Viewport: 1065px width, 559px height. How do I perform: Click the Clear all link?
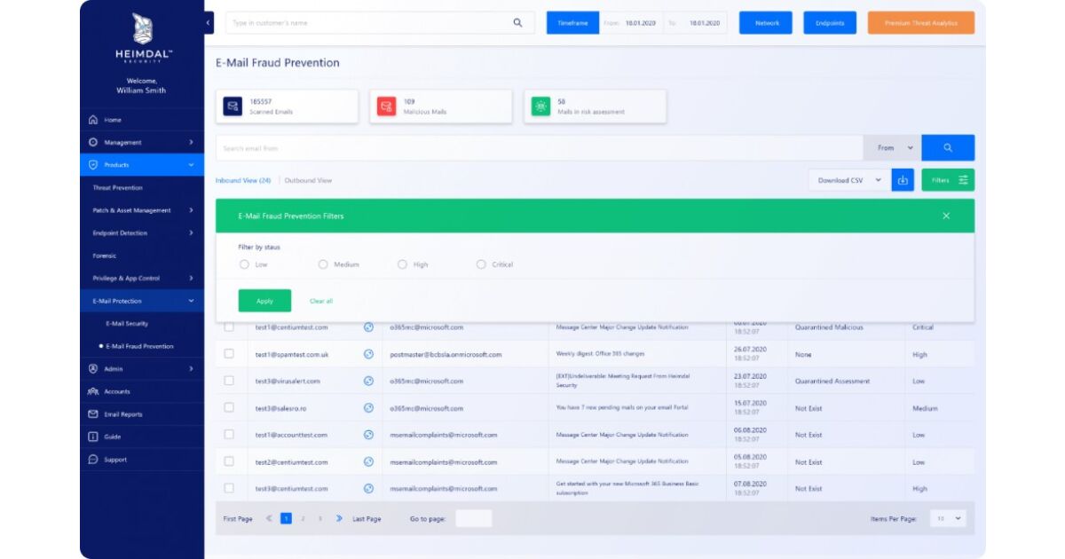321,301
